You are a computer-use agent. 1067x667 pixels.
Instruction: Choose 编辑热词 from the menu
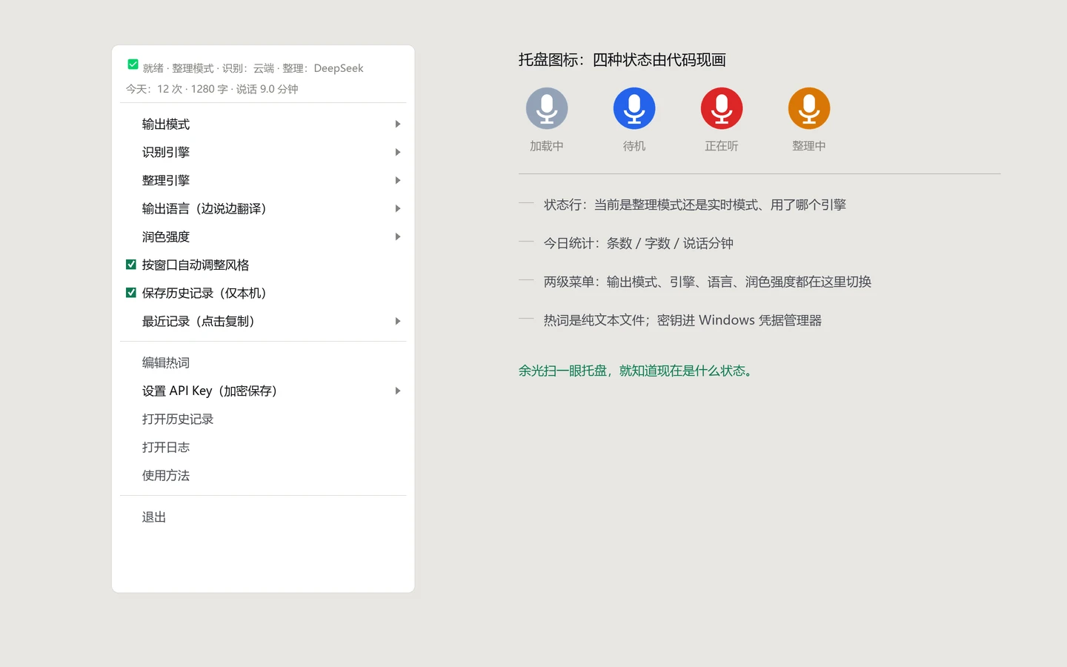tap(263, 362)
